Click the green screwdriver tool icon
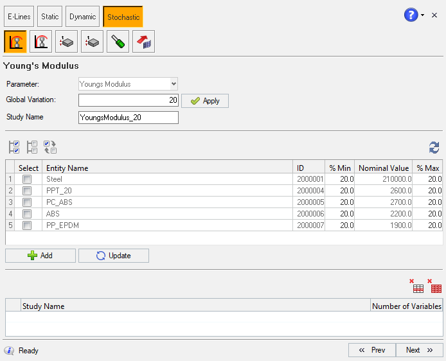Viewport: 446px width, 361px height. 118,41
